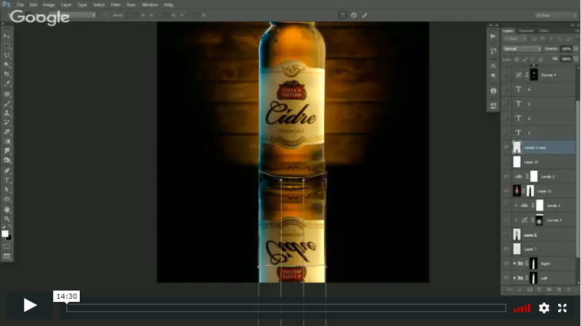
Task: Open the Filter menu
Action: click(115, 5)
